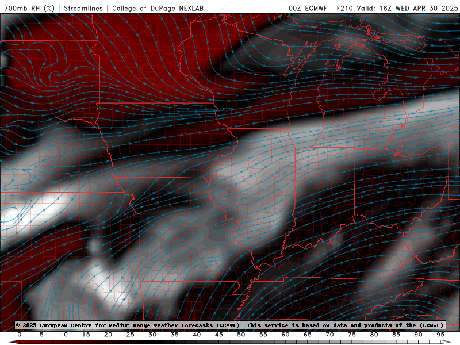Image resolution: width=460 pixels, height=345 pixels.
Task: Click the colorbar tick label "60"
Action: (285, 335)
